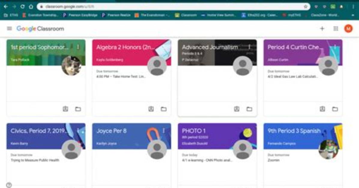Open the 9th Period 3 Spanish class
Screen dimensions: 359x188
click(x=294, y=131)
